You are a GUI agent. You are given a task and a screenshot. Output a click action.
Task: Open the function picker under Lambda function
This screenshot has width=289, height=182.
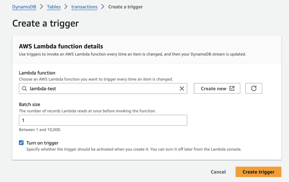click(x=103, y=89)
